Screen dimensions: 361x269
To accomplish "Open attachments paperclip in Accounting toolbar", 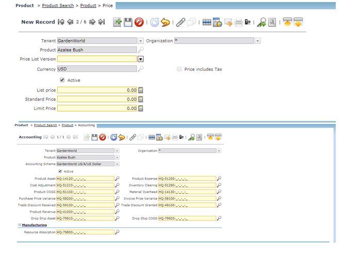I will [133, 137].
